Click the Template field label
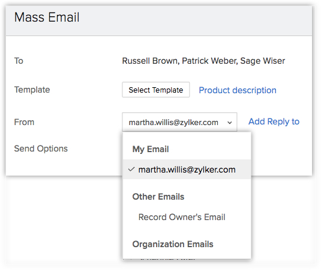This screenshot has width=321, height=270. 32,90
